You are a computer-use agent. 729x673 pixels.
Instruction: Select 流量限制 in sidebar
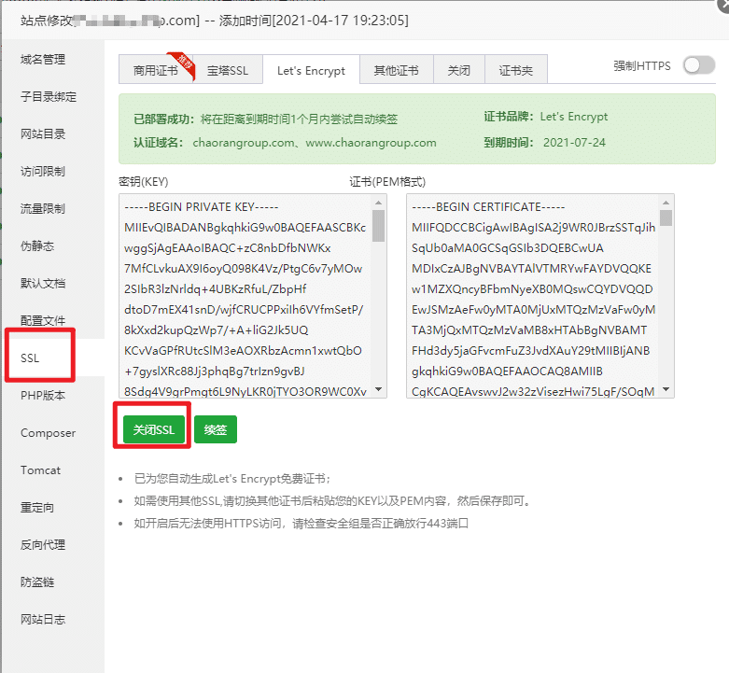[x=43, y=208]
